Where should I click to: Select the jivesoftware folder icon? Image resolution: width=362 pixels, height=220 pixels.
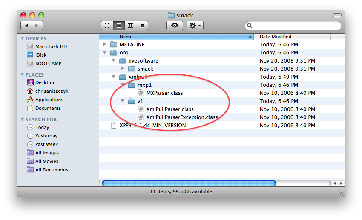[x=123, y=61]
